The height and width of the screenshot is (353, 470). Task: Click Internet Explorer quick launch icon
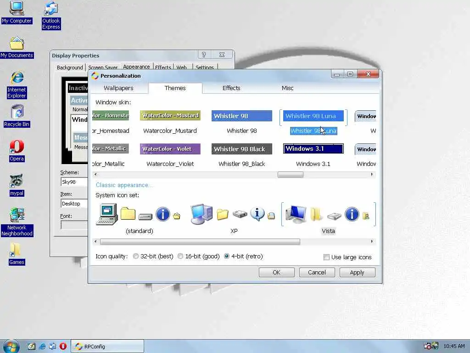(x=42, y=347)
